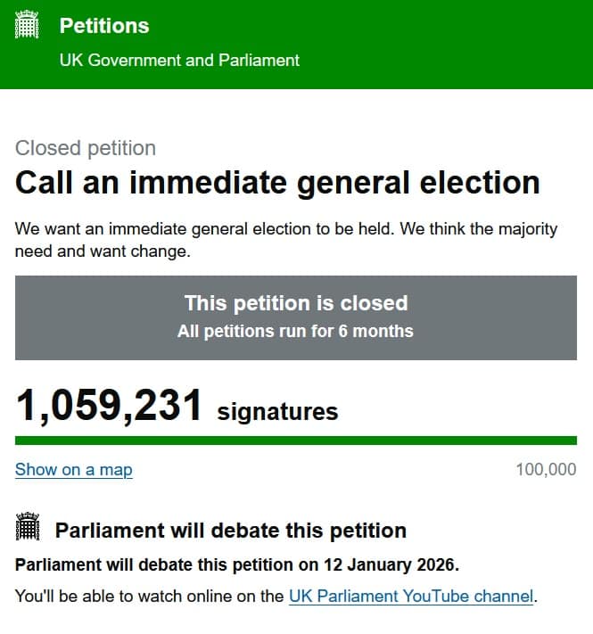Click the word 'signatures' beside the count
This screenshot has height=634, width=593.
[277, 411]
